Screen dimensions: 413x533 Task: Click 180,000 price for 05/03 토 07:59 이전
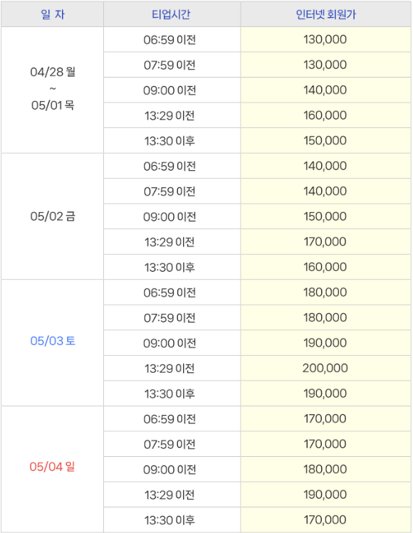[325, 317]
